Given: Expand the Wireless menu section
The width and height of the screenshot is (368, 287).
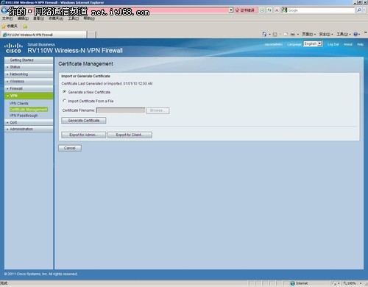Looking at the screenshot, I should [x=29, y=81].
